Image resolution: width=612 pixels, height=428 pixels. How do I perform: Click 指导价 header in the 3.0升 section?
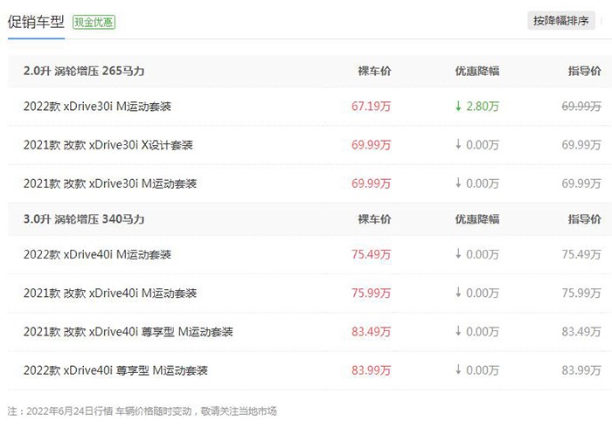(584, 219)
